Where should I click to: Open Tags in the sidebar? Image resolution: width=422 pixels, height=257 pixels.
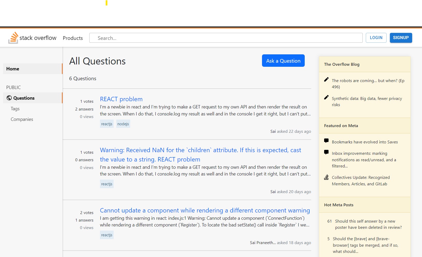click(x=15, y=109)
